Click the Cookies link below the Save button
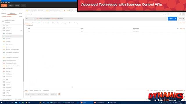Viewport: 186px width, 104px height. [180, 23]
